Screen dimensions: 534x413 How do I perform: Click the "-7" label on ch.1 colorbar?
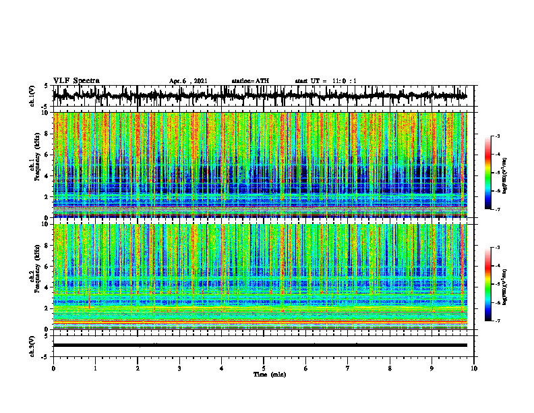point(498,210)
